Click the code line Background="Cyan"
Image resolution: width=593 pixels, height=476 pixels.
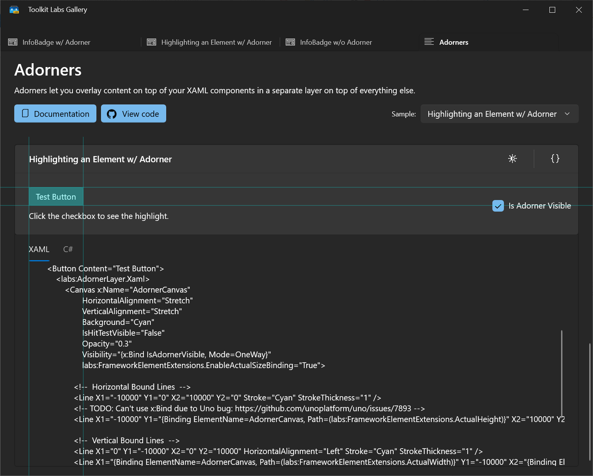(118, 322)
